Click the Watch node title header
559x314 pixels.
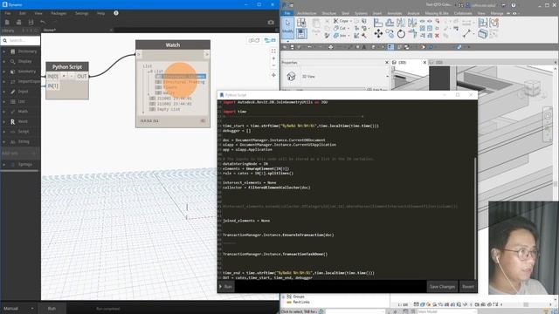pyautogui.click(x=173, y=44)
